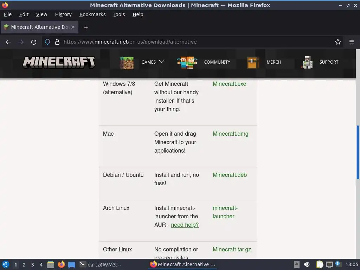The width and height of the screenshot is (360, 270).
Task: Open the volume control in the tray
Action: [x=307, y=264]
